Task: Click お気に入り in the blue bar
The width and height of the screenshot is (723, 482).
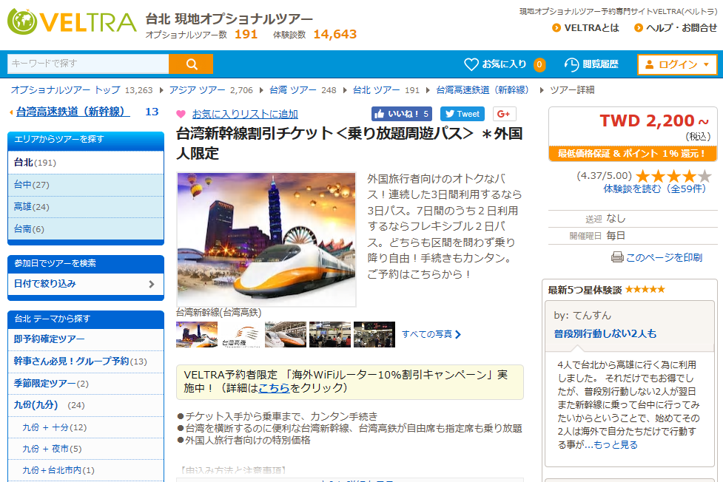Action: pos(504,64)
